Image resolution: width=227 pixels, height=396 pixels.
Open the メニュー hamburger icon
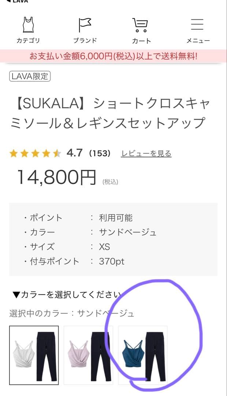point(197,25)
